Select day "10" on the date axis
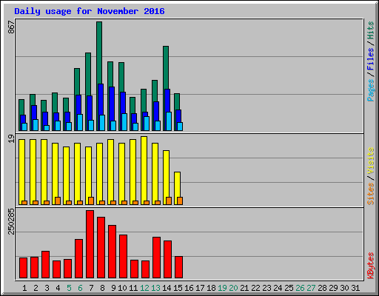Image resolution: width=379 pixels, height=296 pixels. coord(122,288)
